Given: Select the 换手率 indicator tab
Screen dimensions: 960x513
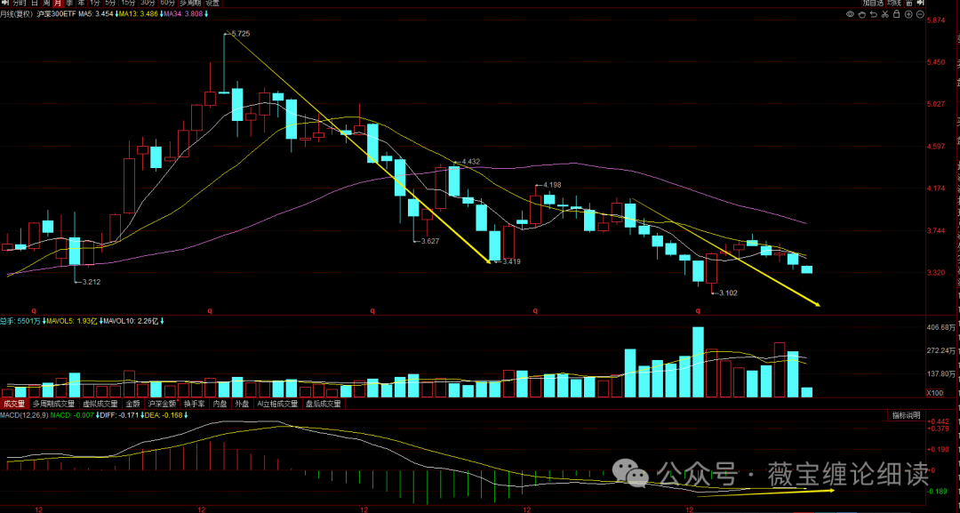Looking at the screenshot, I should 195,404.
